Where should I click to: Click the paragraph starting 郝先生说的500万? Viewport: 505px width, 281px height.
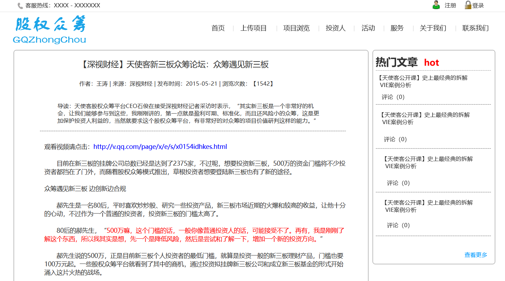click(194, 264)
